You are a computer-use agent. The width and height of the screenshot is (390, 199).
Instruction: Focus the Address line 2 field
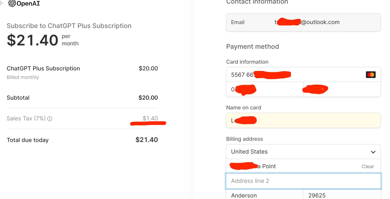tap(303, 181)
